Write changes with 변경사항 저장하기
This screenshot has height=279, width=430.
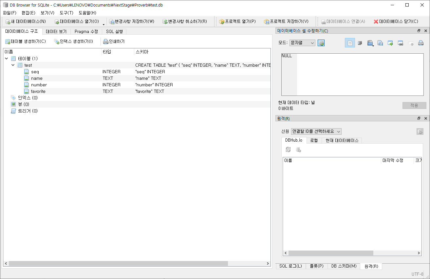click(x=132, y=22)
